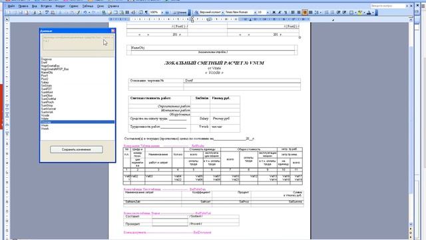This screenshot has width=426, height=240.
Task: Click the highlighted list item above Vnum
Action: coord(77,122)
